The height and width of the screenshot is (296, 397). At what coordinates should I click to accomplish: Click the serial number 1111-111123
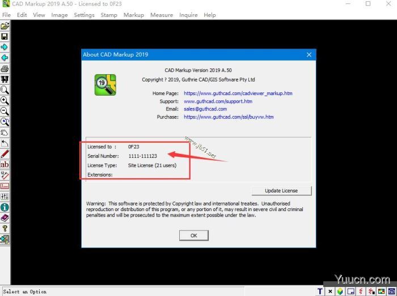pos(143,156)
